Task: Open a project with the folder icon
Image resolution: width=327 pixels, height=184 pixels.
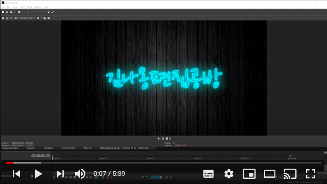Action: [x=7, y=12]
